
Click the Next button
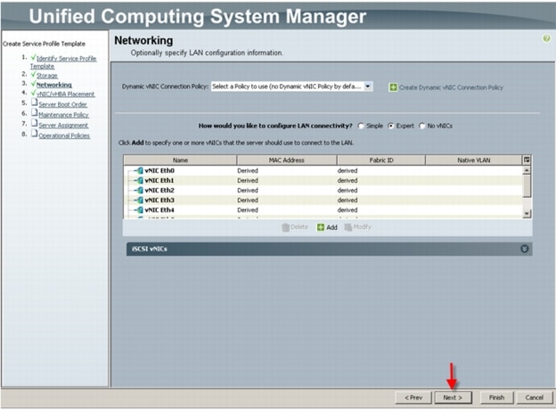(453, 398)
